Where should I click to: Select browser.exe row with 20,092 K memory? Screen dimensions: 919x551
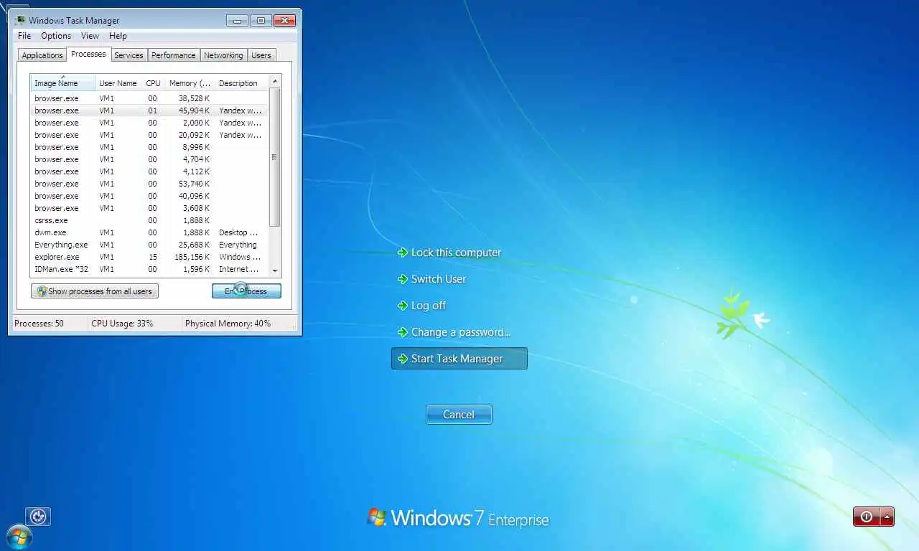149,135
